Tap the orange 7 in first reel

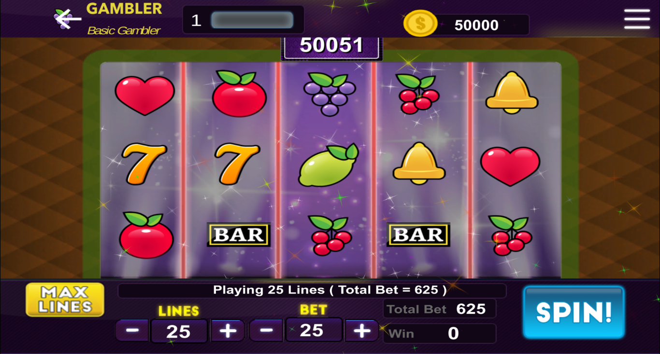pyautogui.click(x=144, y=164)
